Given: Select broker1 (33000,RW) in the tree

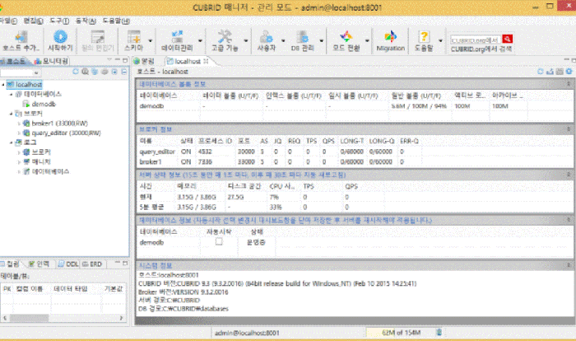Looking at the screenshot, I should pos(59,124).
